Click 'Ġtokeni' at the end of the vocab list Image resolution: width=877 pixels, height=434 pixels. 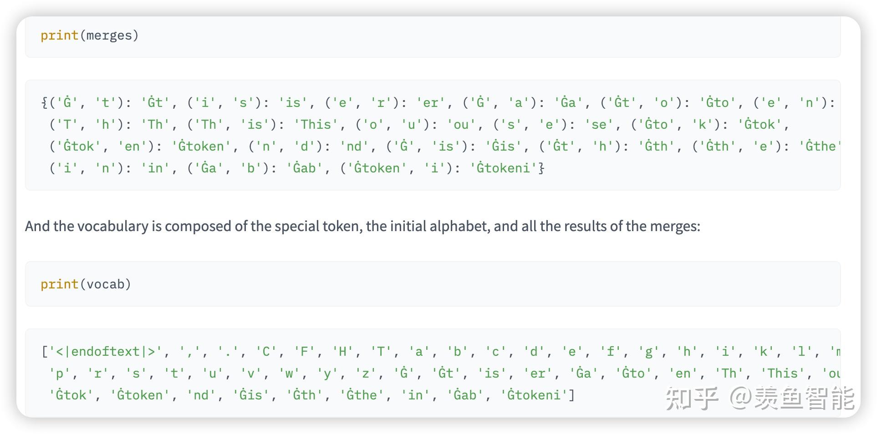(x=534, y=395)
